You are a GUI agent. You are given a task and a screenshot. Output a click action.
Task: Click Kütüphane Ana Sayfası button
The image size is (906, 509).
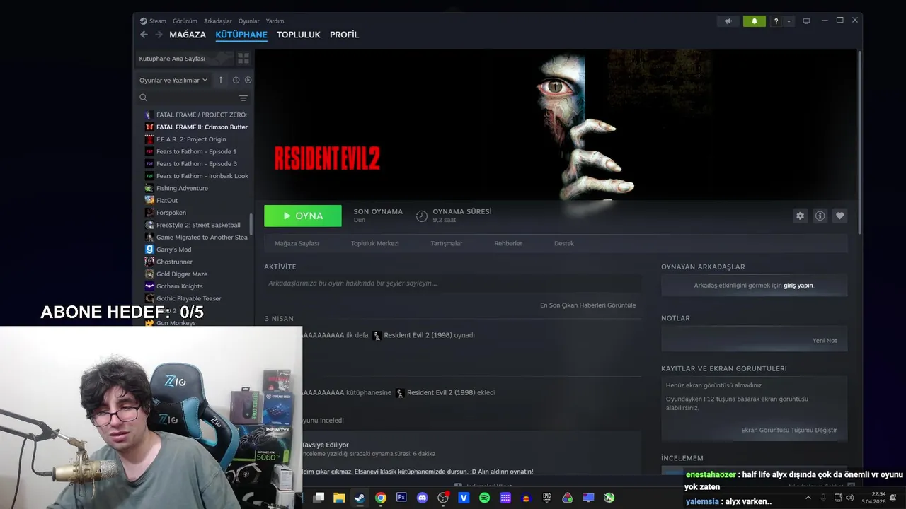point(184,58)
